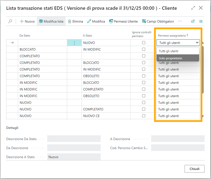Click the search magnifier icon
The height and width of the screenshot is (179, 211).
(x=10, y=21)
